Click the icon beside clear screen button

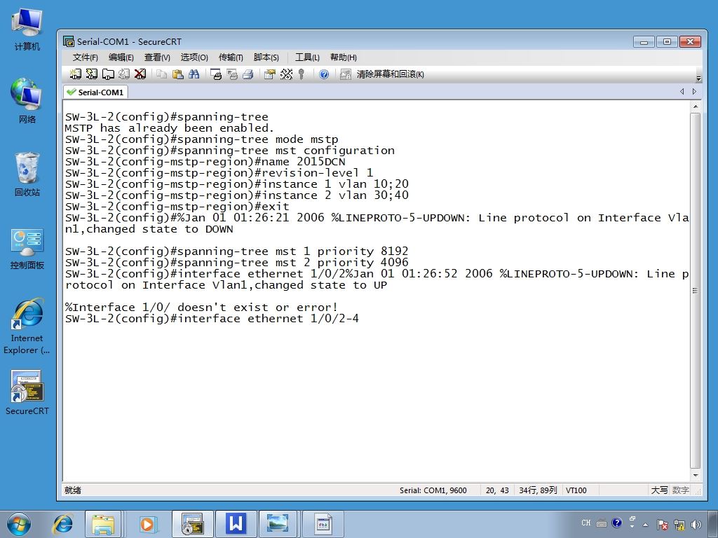point(345,74)
